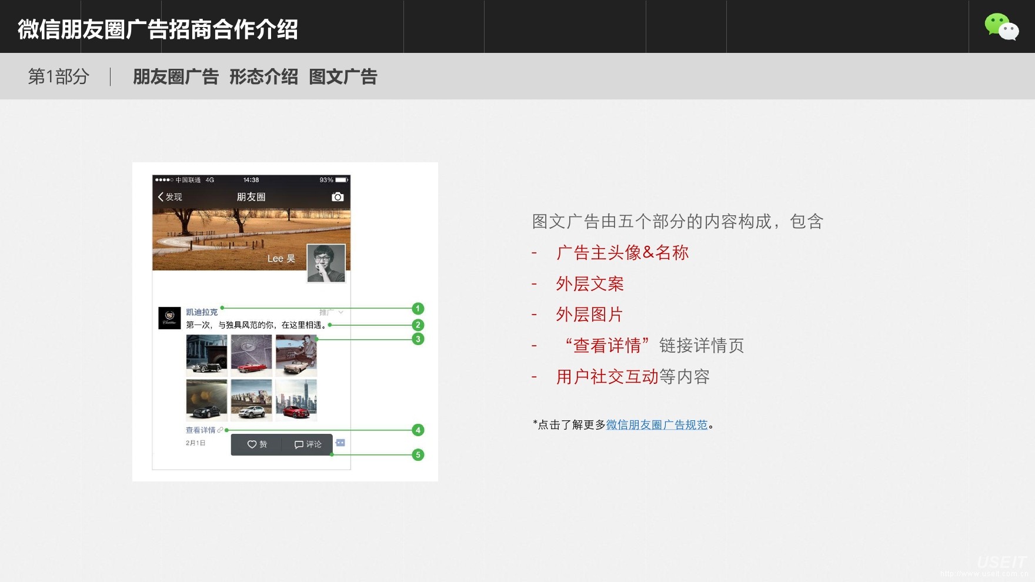Tap the 评论 comment button
The height and width of the screenshot is (582, 1035).
point(308,444)
